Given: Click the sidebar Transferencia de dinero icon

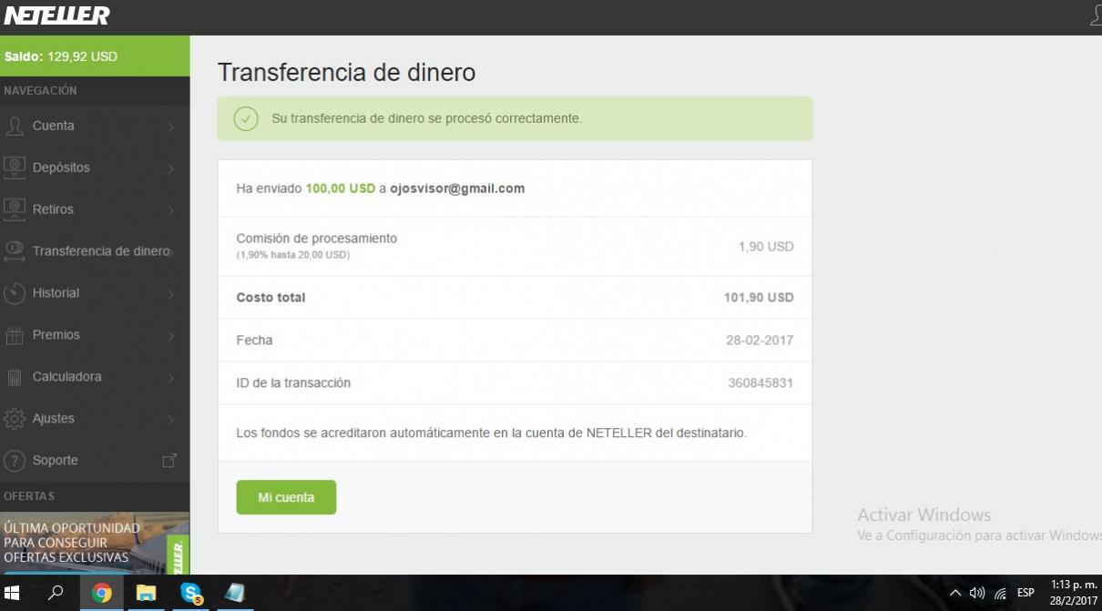Looking at the screenshot, I should click(x=15, y=251).
